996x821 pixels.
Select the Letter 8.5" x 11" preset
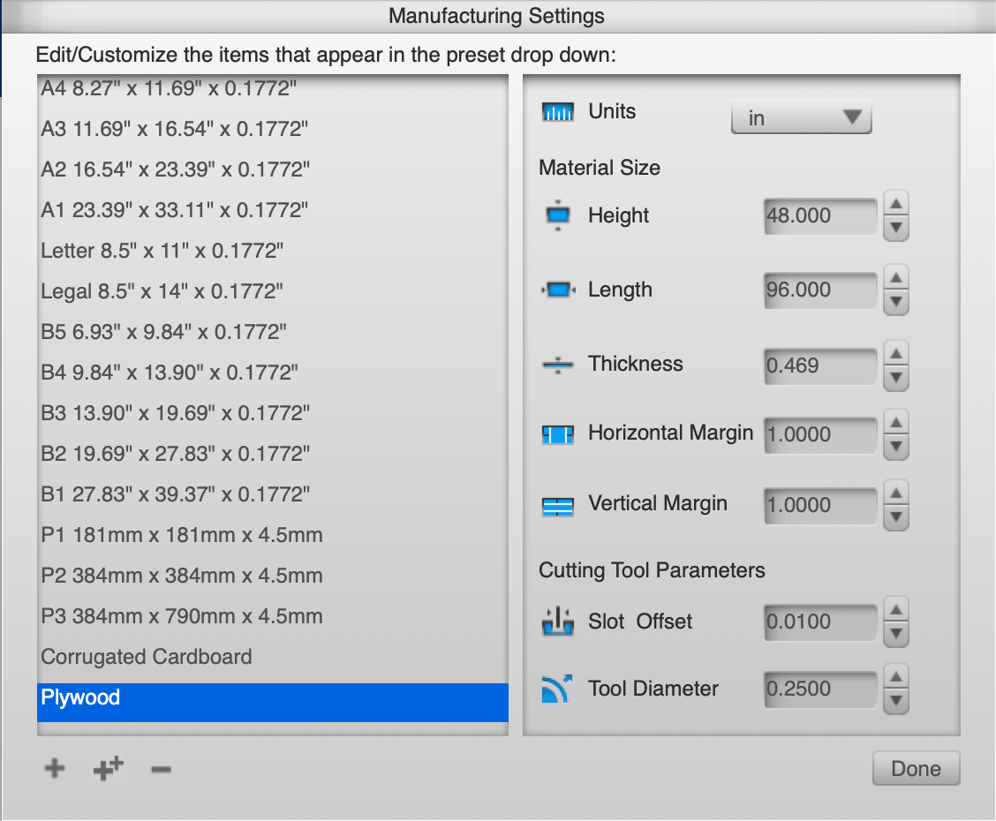tap(273, 251)
